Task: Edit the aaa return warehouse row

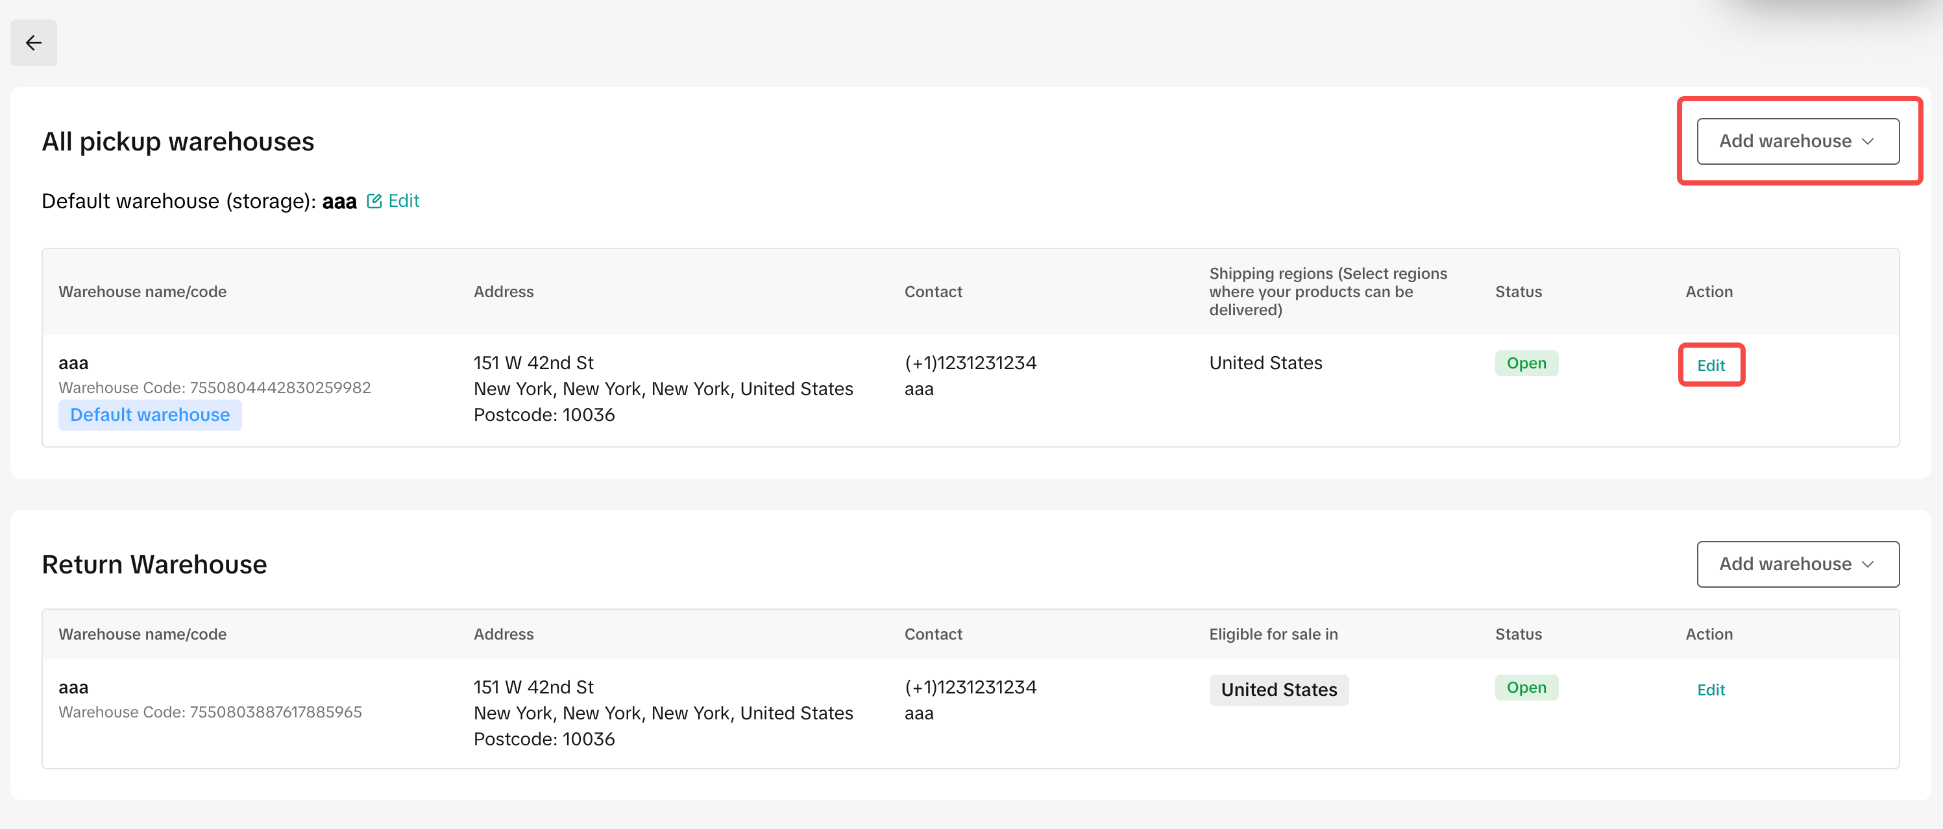Action: (x=1711, y=690)
